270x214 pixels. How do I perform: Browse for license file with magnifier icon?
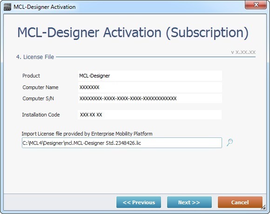tap(229, 143)
